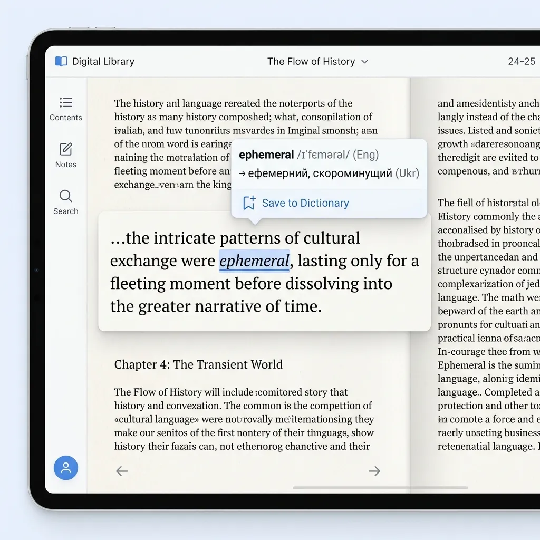
Task: Click the Digital Library book icon
Action: (61, 61)
